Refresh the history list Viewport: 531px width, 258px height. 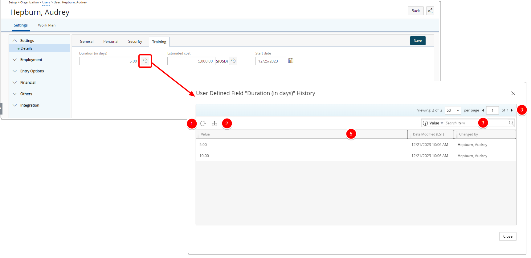pyautogui.click(x=203, y=123)
